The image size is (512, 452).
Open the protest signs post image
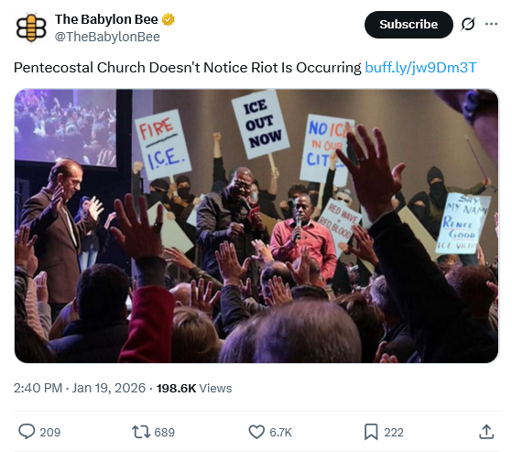(256, 226)
